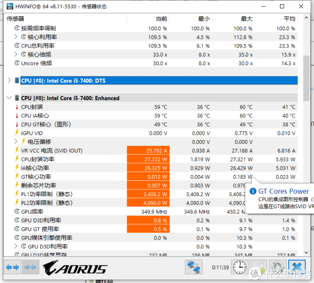Click the 0.775 V maximum value

coord(243,133)
